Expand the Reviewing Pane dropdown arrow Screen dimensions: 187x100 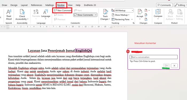click(x=132, y=19)
